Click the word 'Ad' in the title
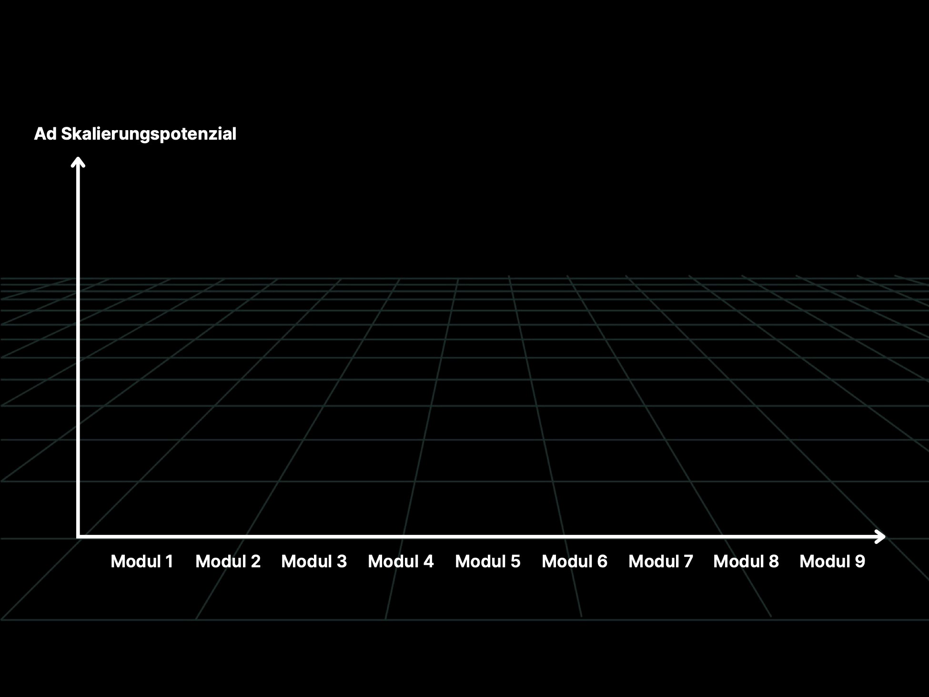The height and width of the screenshot is (697, 929). coord(45,134)
